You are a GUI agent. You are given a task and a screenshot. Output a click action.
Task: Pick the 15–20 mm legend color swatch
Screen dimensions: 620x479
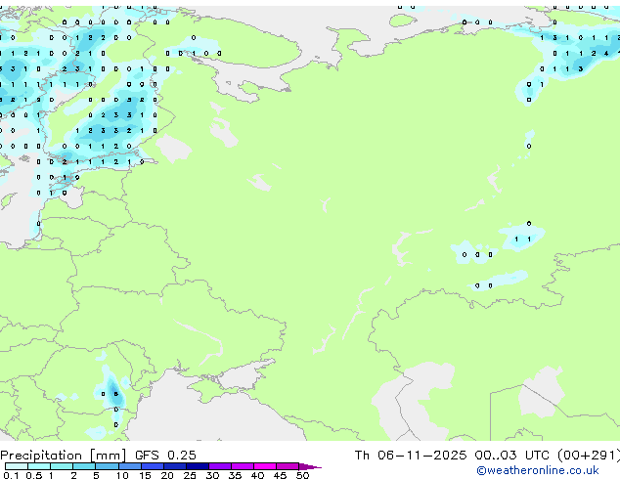coord(152,466)
